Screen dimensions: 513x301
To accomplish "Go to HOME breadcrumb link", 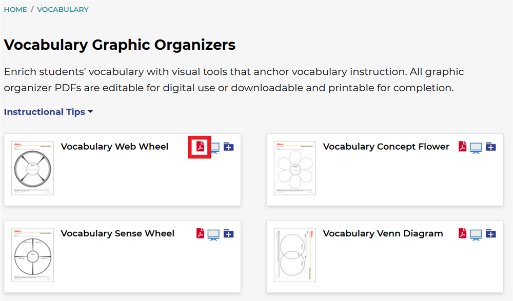I will pyautogui.click(x=15, y=9).
